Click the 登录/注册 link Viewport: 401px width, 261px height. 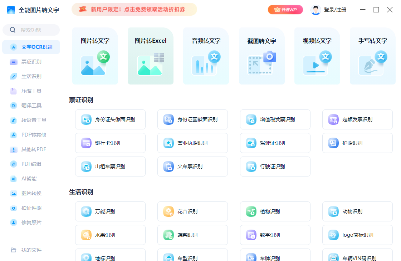coord(335,10)
